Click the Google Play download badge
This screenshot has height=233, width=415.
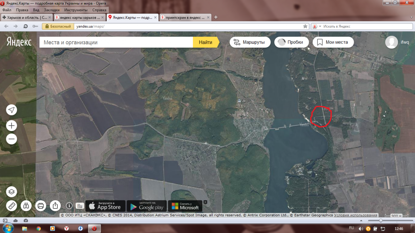coord(147,206)
